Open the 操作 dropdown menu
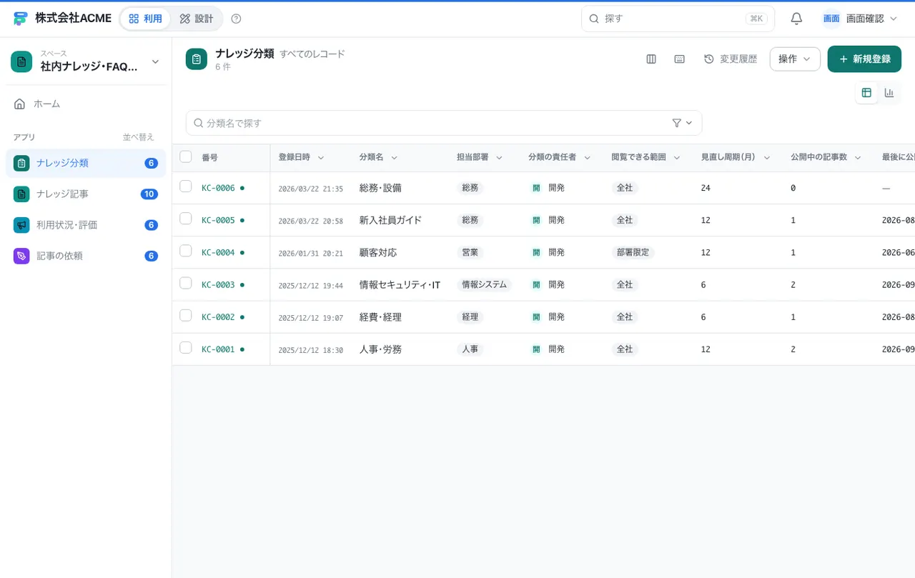The height and width of the screenshot is (578, 915). [x=795, y=59]
